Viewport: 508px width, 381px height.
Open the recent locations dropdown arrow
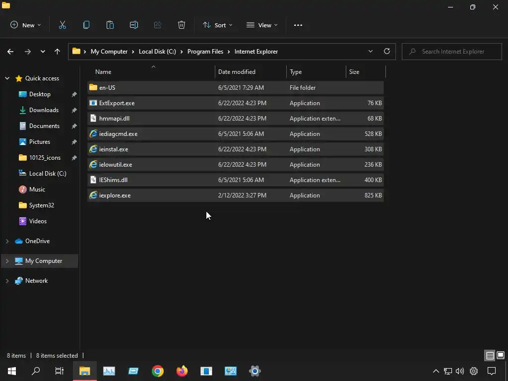click(43, 52)
